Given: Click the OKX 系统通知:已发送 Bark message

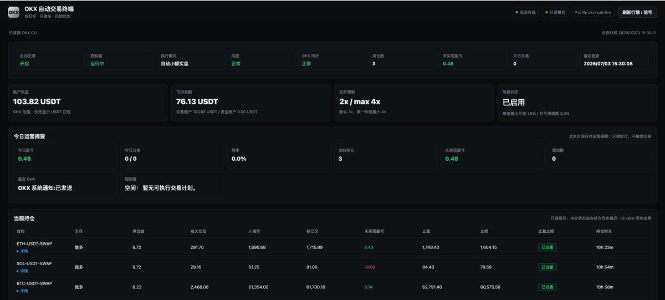Looking at the screenshot, I should [x=45, y=188].
